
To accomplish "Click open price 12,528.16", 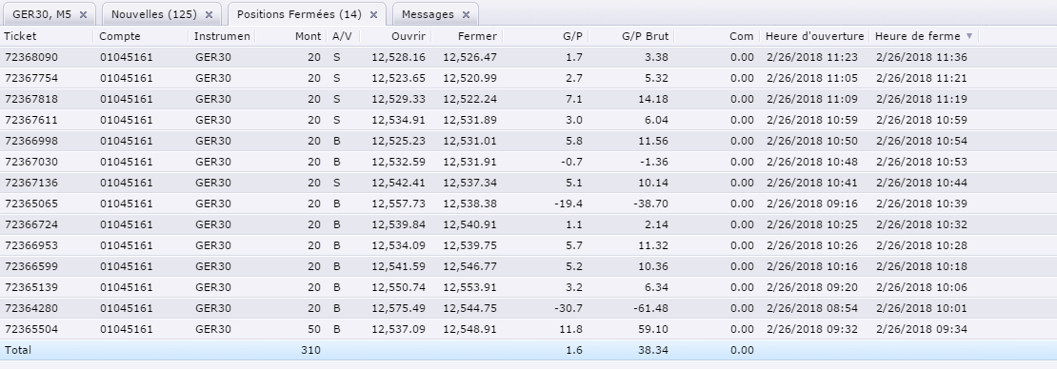I will [398, 57].
